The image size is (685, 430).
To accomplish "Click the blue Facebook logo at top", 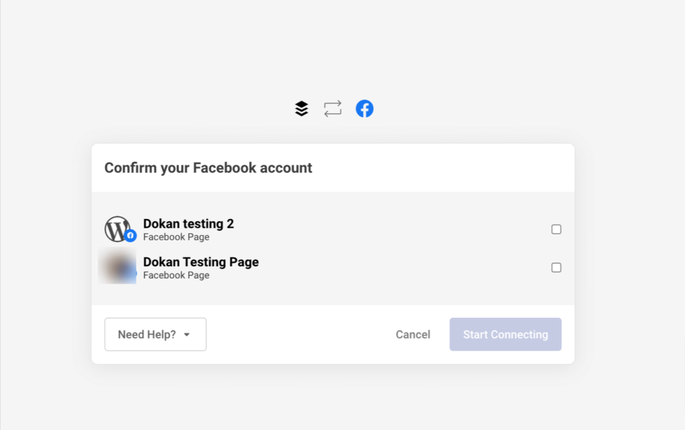I will click(365, 109).
